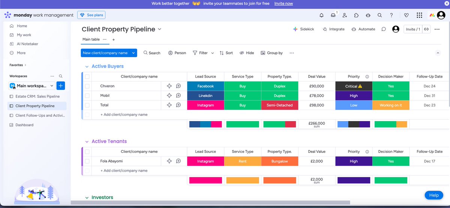The width and height of the screenshot is (450, 208).
Task: Click the £98,000 deal value cell
Action: tap(317, 105)
